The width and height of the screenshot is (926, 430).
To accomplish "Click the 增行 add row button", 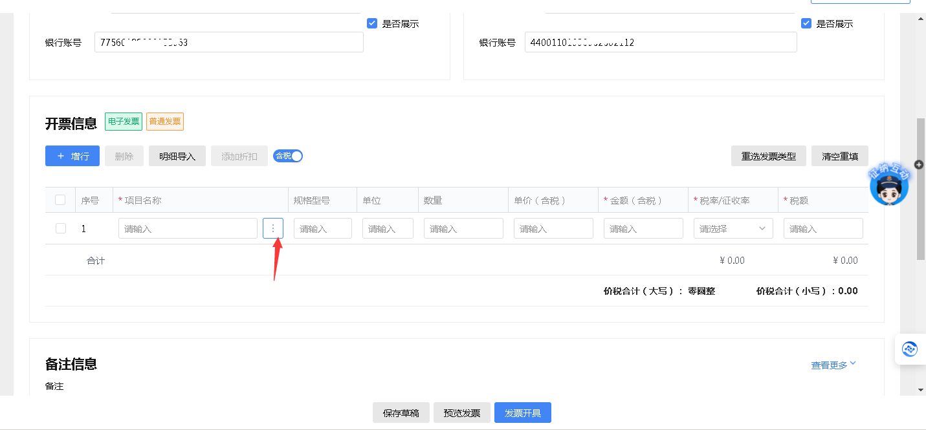I will (x=72, y=156).
